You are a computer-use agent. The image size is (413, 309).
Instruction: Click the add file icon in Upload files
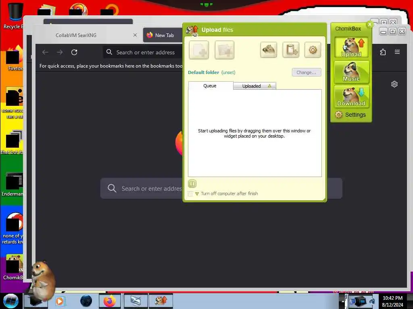(x=199, y=50)
